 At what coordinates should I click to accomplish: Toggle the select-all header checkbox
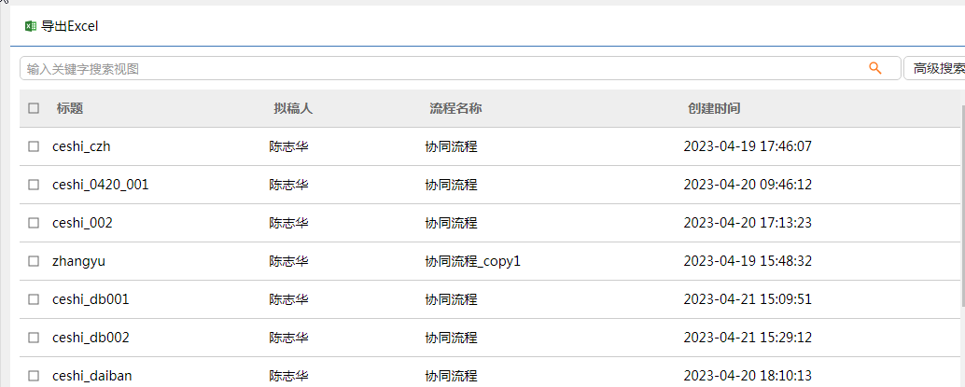pos(34,108)
